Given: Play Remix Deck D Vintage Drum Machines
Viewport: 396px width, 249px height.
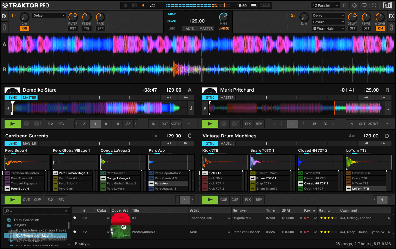Looking at the screenshot, I should [210, 200].
